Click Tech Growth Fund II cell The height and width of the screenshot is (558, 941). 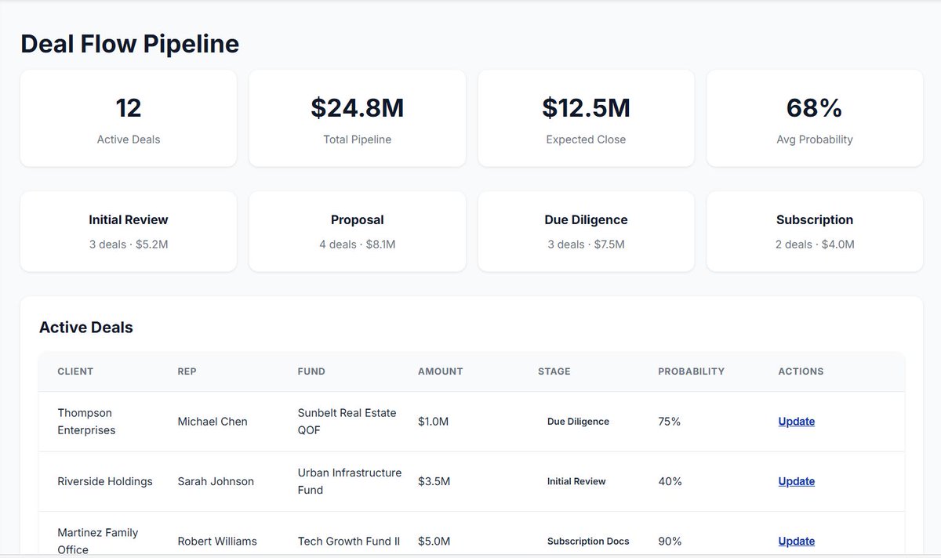coord(349,542)
